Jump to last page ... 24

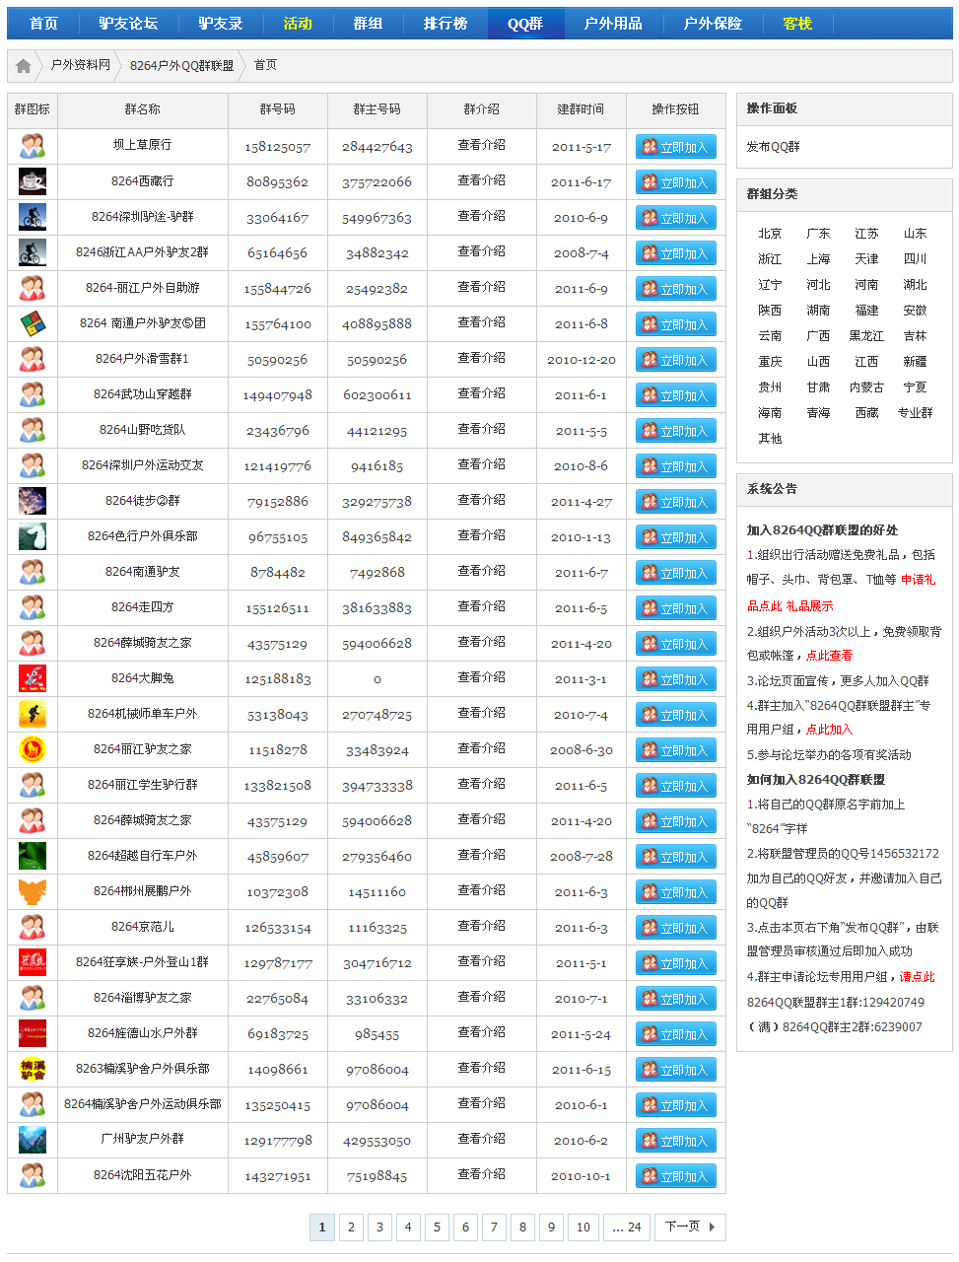click(627, 1227)
